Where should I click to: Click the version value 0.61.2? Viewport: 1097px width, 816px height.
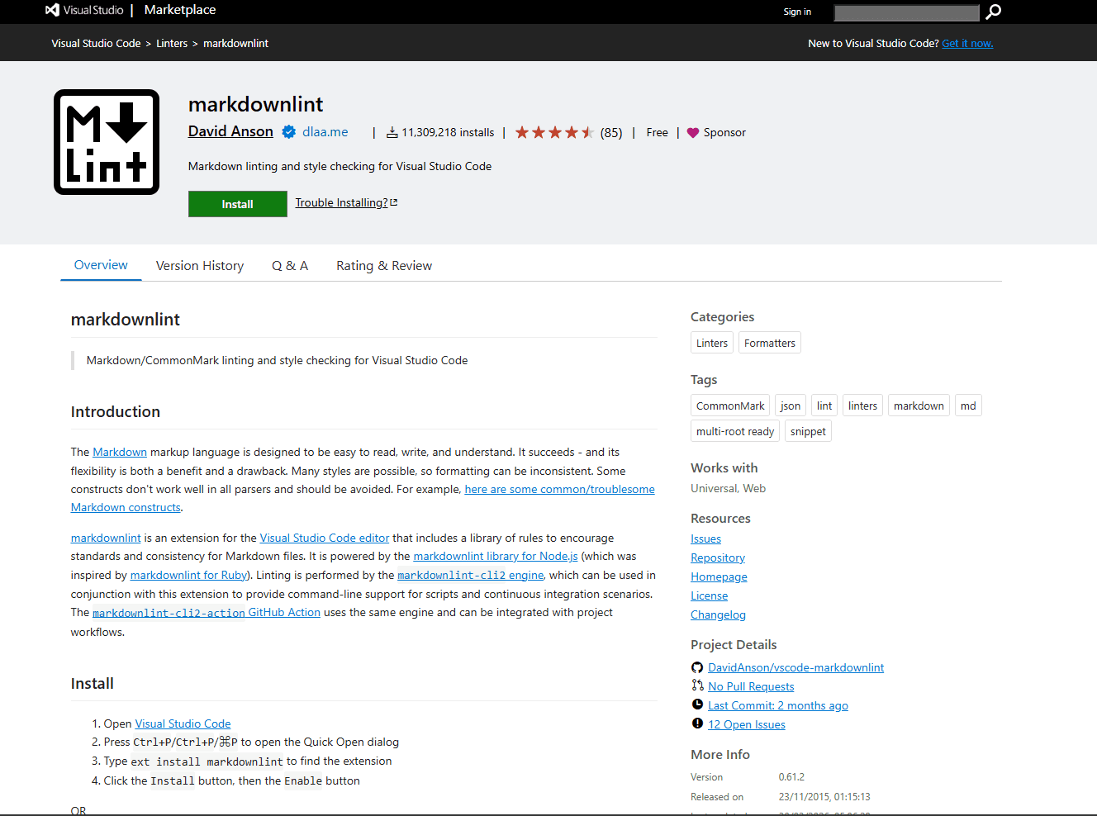click(x=791, y=777)
